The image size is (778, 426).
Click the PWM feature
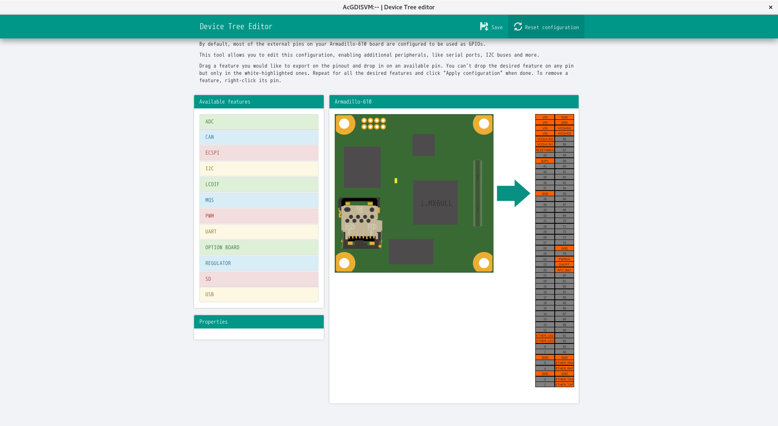pos(259,216)
